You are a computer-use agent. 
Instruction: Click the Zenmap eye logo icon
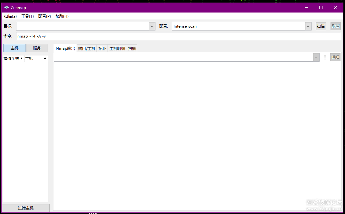point(7,8)
